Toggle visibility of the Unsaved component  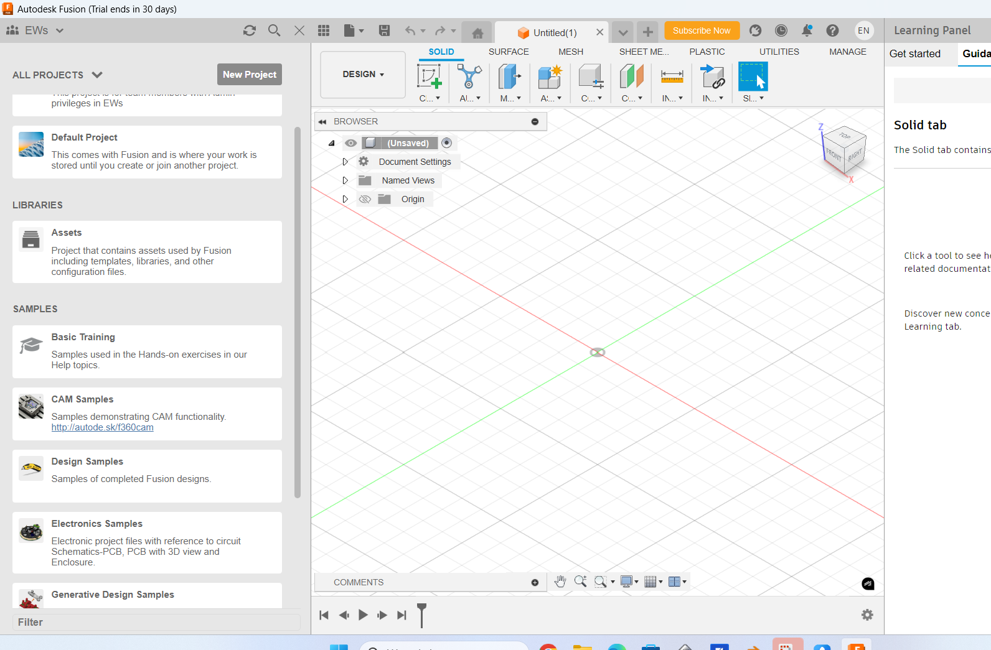[x=351, y=143]
